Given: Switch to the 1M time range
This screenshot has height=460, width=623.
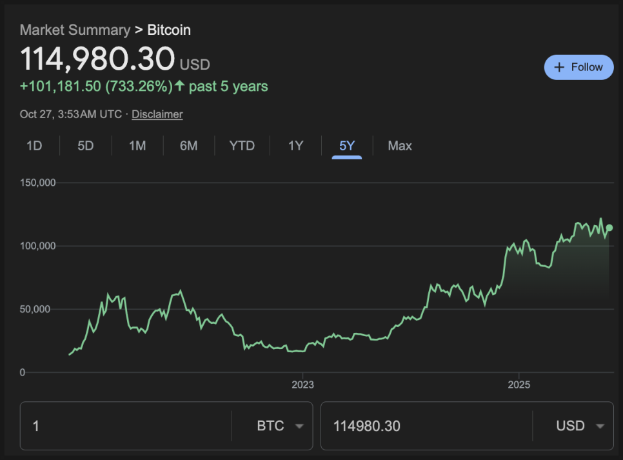Looking at the screenshot, I should coord(137,146).
